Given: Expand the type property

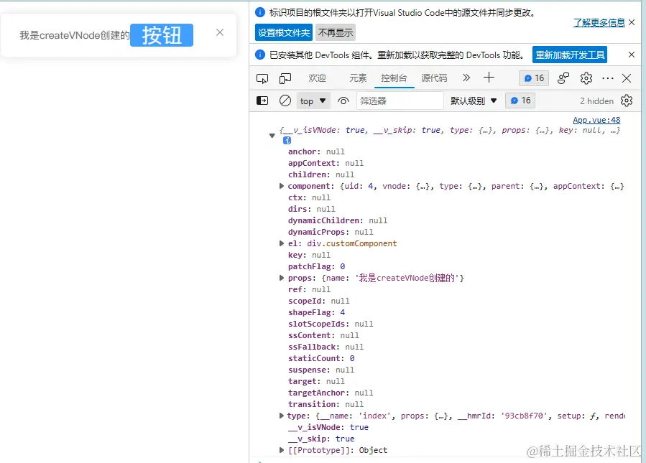Looking at the screenshot, I should point(282,416).
